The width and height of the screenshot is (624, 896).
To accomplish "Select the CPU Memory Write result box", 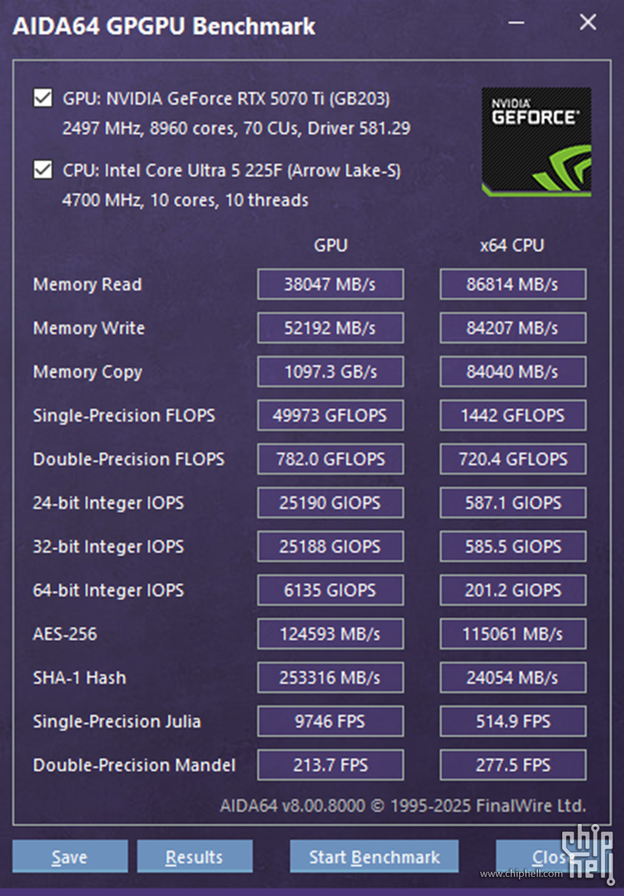I will [513, 328].
